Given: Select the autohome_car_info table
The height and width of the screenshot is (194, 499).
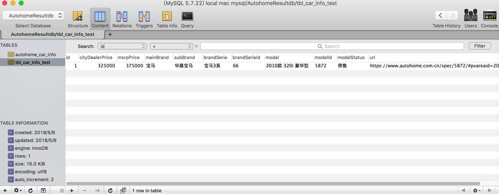Looking at the screenshot, I should pyautogui.click(x=32, y=54).
